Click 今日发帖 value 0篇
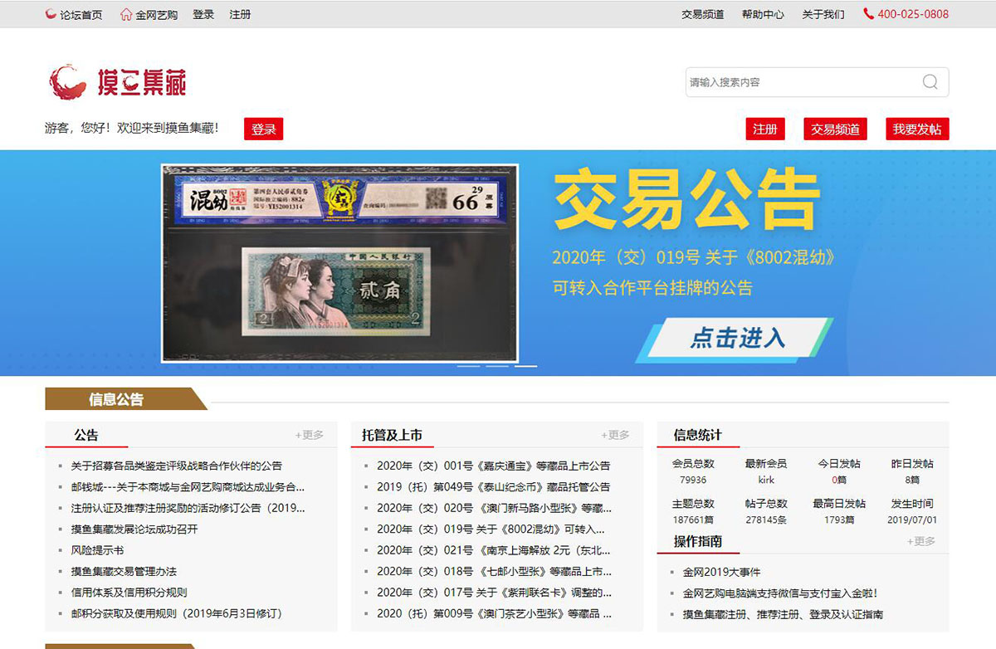 839,480
